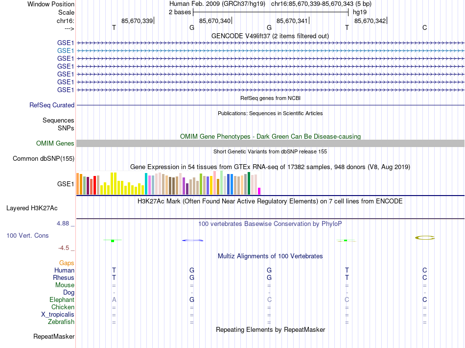Click the Sequences label under Publications
Viewport: 465px width, 348px height.
tap(58, 120)
